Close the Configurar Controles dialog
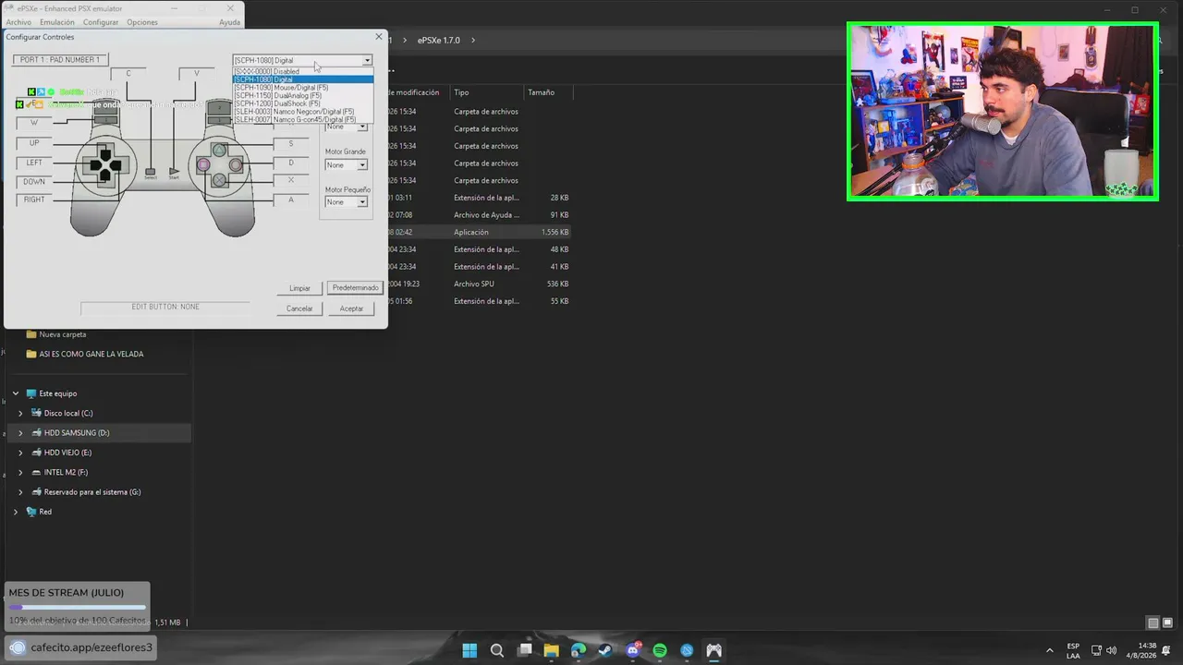Screen dimensions: 1183x665 click(x=378, y=37)
